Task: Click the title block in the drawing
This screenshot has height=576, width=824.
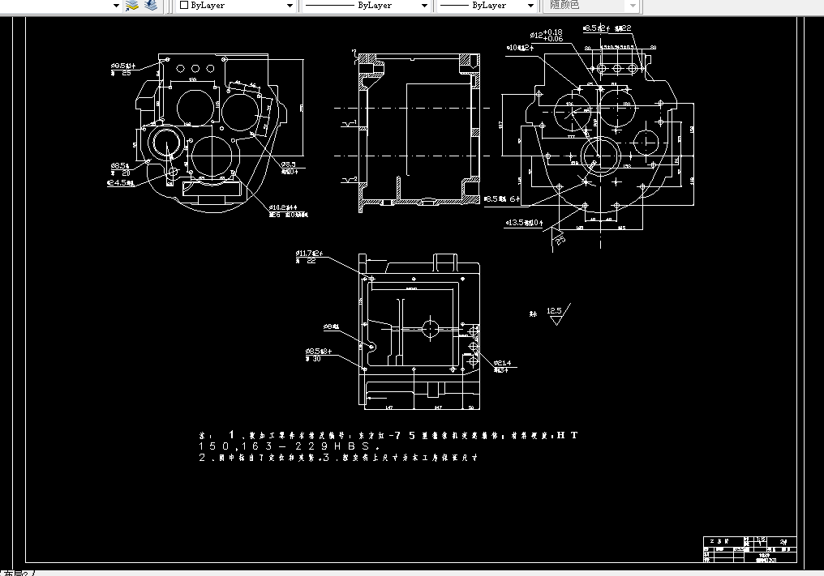Action: coord(750,550)
